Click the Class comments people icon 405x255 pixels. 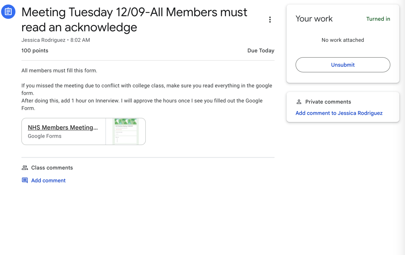pyautogui.click(x=25, y=168)
